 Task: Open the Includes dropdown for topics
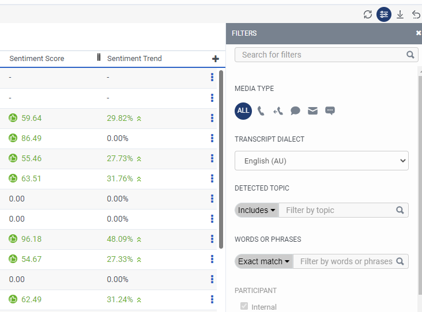pos(257,210)
